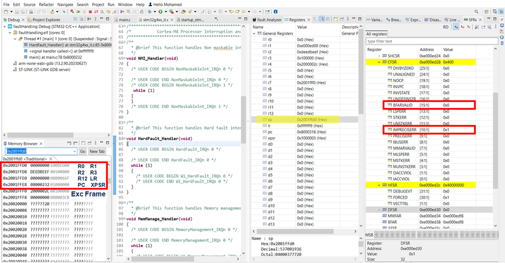
Task: Click the green Run launch icon
Action: pyautogui.click(x=161, y=11)
